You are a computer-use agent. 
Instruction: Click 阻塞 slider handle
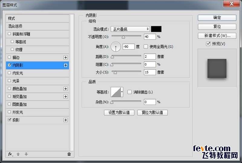point(112,65)
